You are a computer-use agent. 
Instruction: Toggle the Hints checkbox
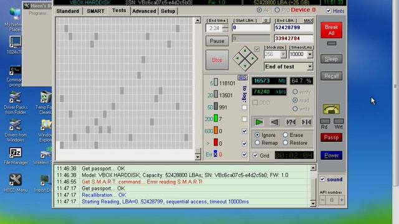tap(329, 11)
